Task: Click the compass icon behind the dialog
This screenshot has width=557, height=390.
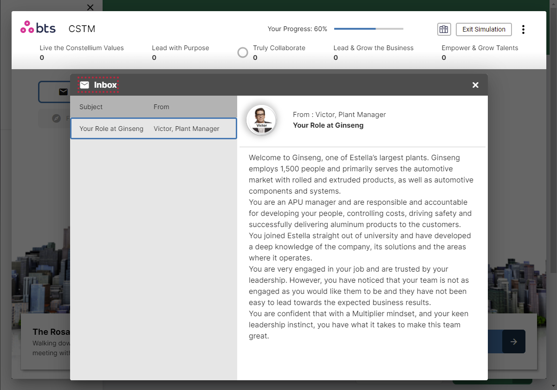Action: pyautogui.click(x=56, y=118)
